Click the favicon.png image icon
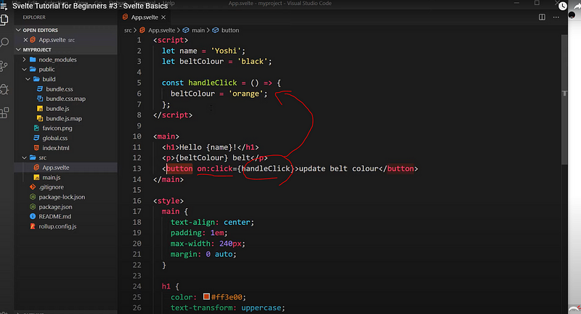The height and width of the screenshot is (314, 581). (36, 128)
